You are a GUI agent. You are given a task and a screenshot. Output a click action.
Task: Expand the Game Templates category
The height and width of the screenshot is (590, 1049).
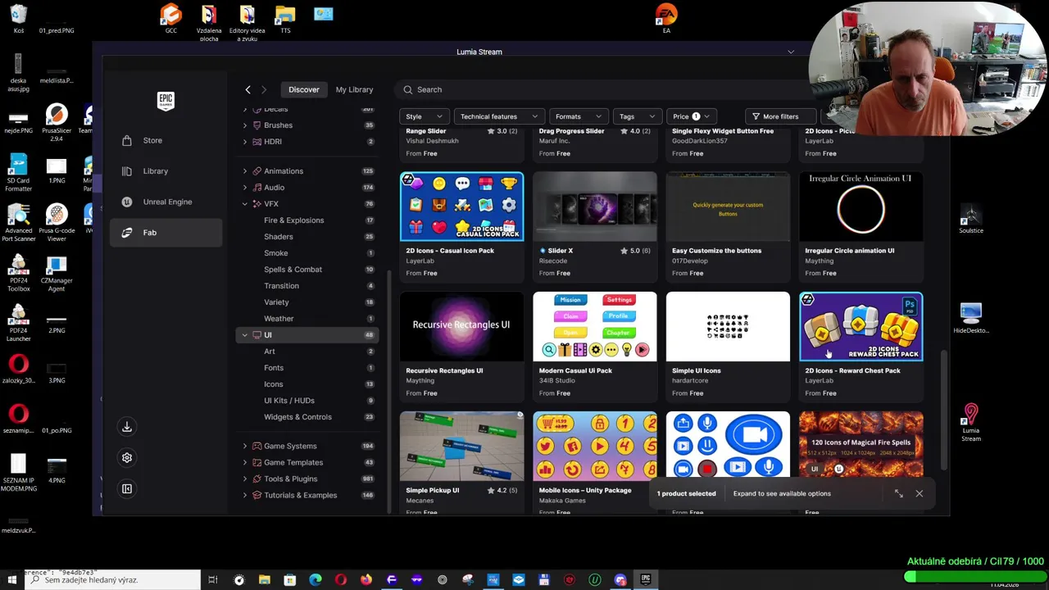click(244, 462)
